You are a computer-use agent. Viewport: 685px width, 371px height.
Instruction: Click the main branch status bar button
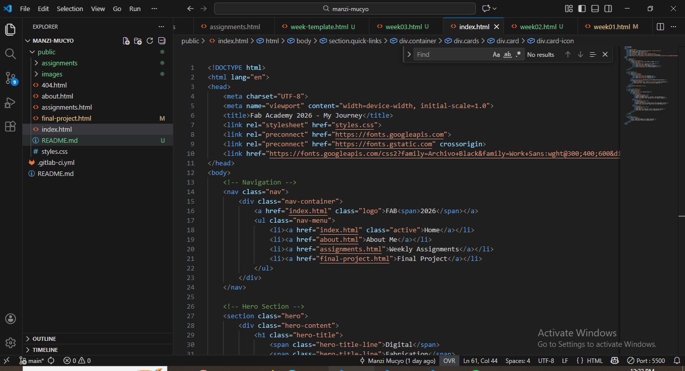click(32, 360)
